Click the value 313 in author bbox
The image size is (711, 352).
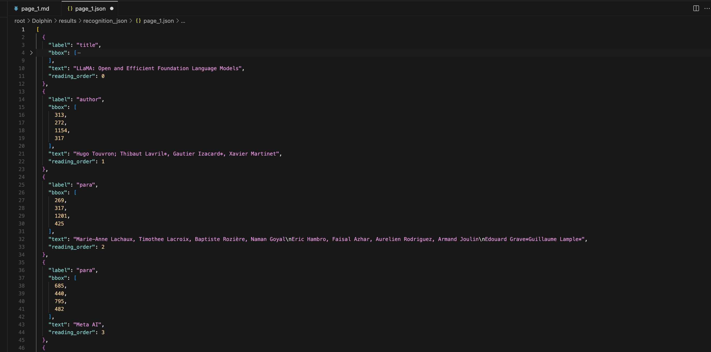[x=59, y=115]
